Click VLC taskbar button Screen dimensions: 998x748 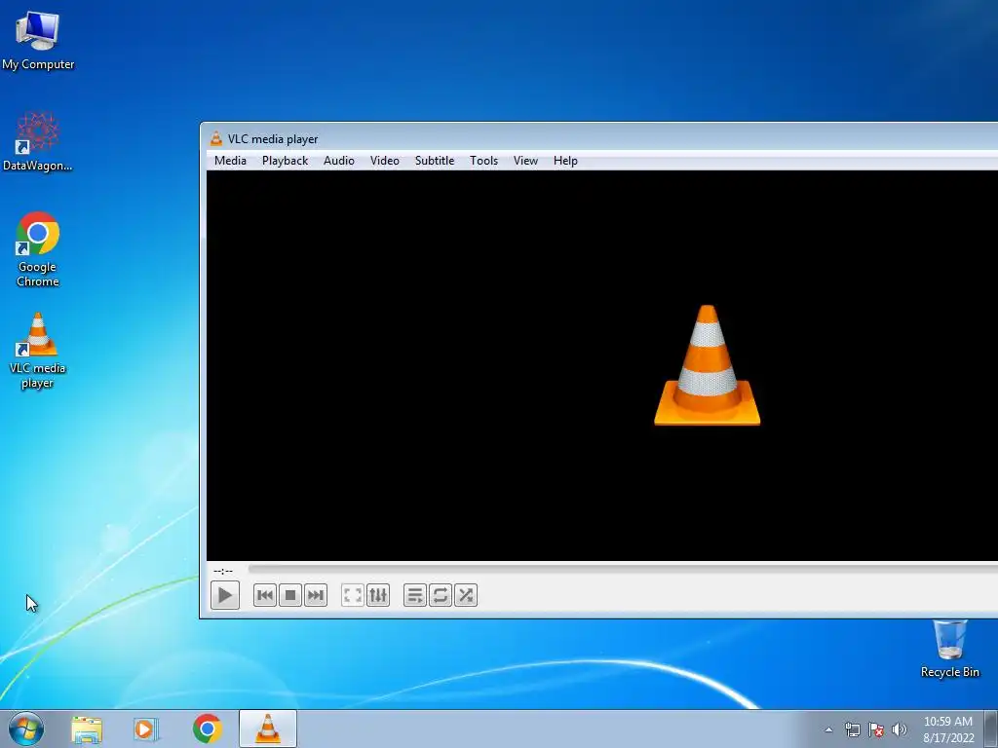pyautogui.click(x=268, y=729)
